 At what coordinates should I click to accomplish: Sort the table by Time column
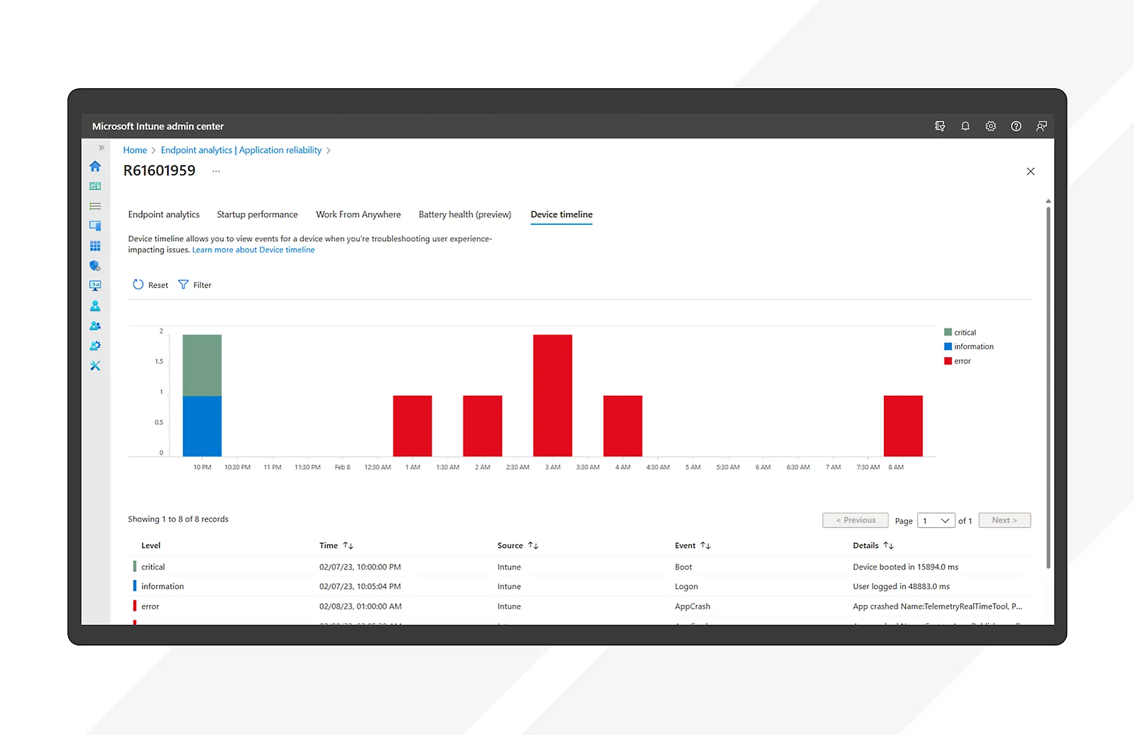pyautogui.click(x=348, y=545)
